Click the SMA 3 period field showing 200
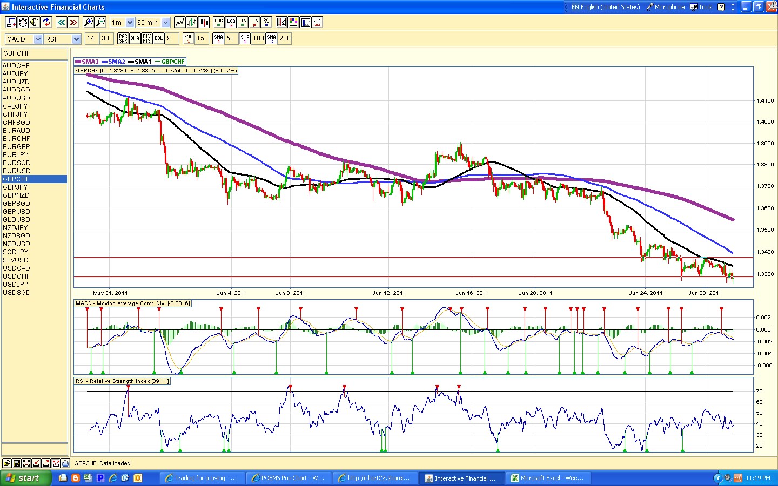This screenshot has width=778, height=486. (x=285, y=38)
